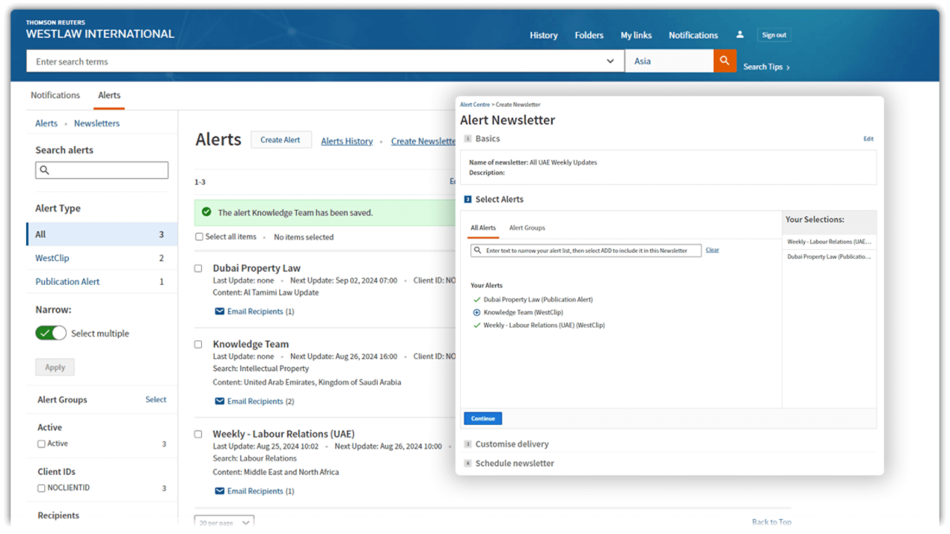Add Knowledge Team (WestClip) via plus icon
950x534 pixels.
point(477,312)
